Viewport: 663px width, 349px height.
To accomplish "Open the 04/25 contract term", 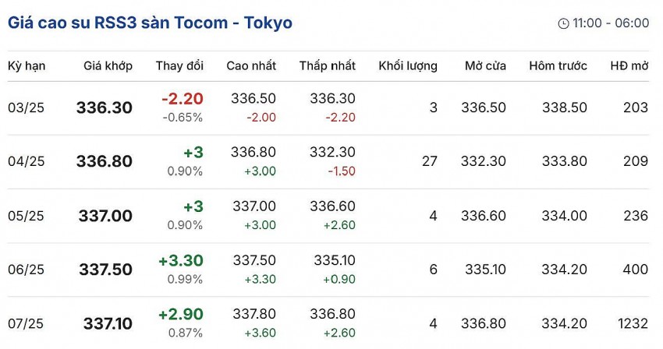I will click(27, 161).
